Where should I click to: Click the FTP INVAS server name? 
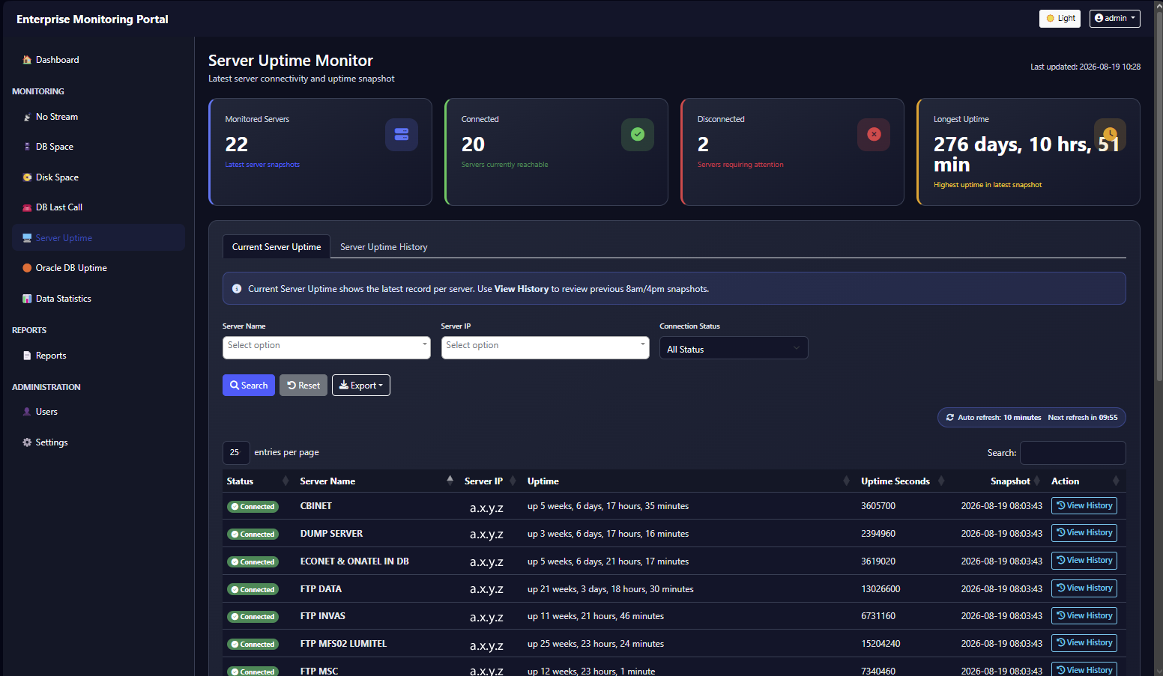[x=323, y=616]
